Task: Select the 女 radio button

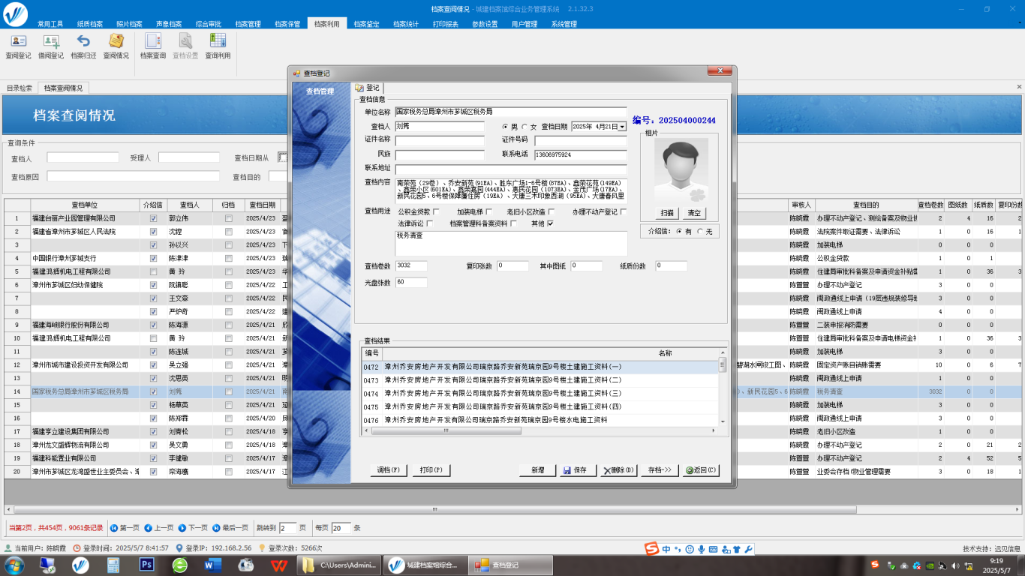Action: pos(525,127)
